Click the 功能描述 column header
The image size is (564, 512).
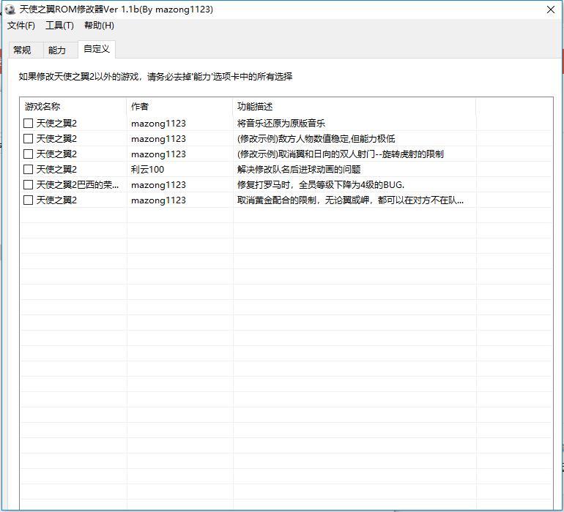[355, 106]
